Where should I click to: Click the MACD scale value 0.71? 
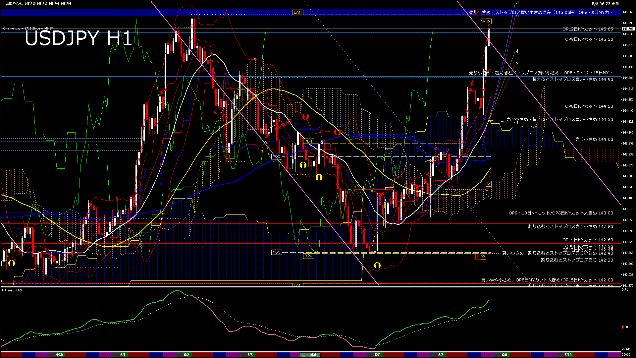(625, 290)
